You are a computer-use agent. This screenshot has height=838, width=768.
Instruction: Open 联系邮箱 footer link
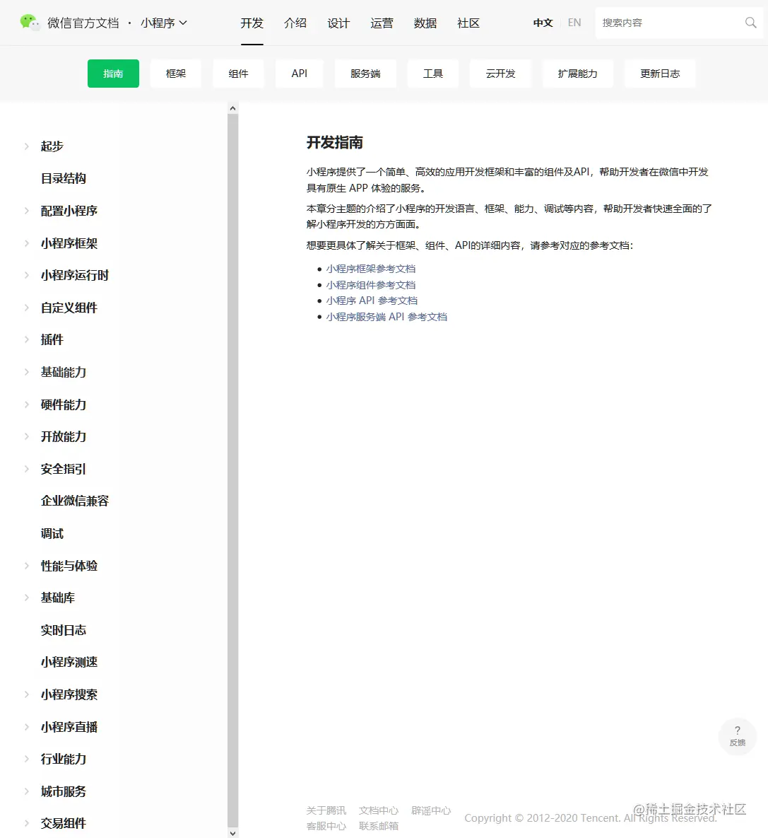point(379,826)
